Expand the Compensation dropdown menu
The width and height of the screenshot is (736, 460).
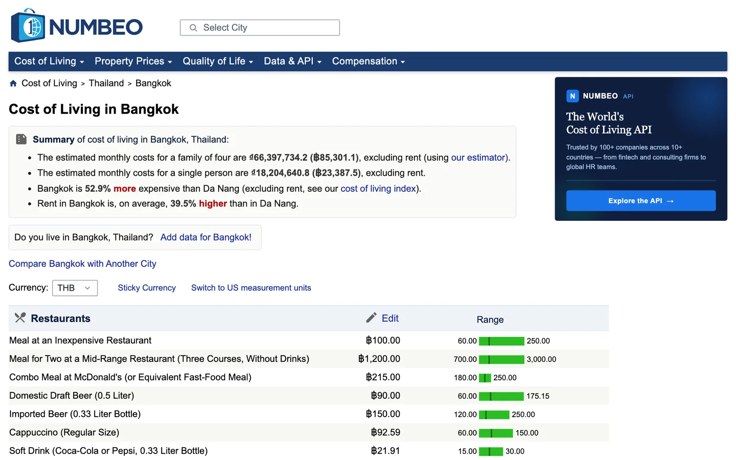point(368,61)
